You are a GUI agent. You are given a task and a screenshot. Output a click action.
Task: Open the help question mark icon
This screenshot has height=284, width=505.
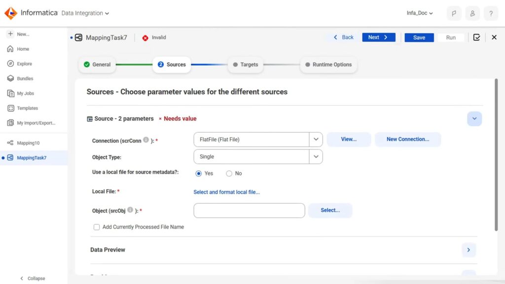491,13
